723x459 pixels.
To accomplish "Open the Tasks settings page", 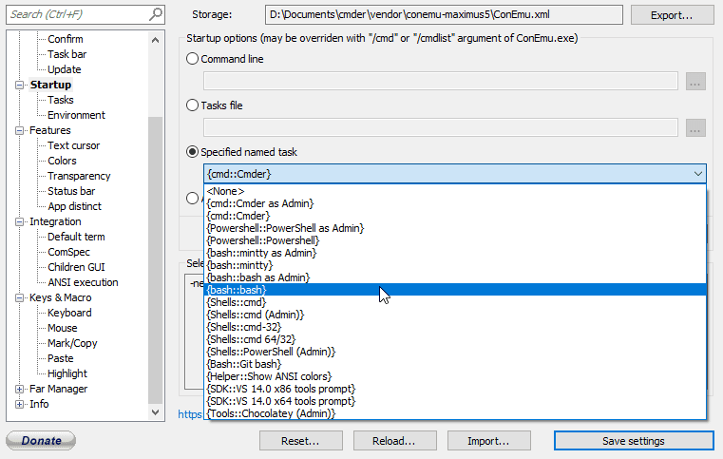I will 61,100.
